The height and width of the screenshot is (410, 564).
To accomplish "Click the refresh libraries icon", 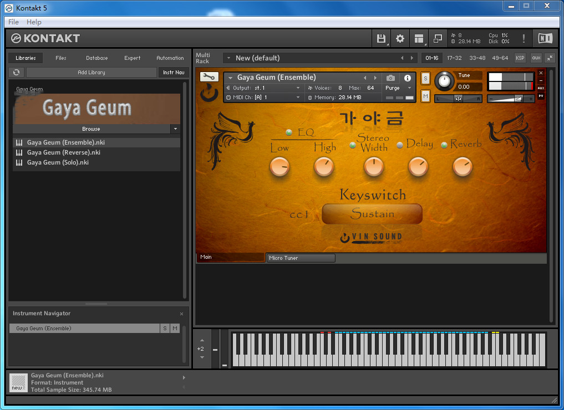I will (x=16, y=72).
